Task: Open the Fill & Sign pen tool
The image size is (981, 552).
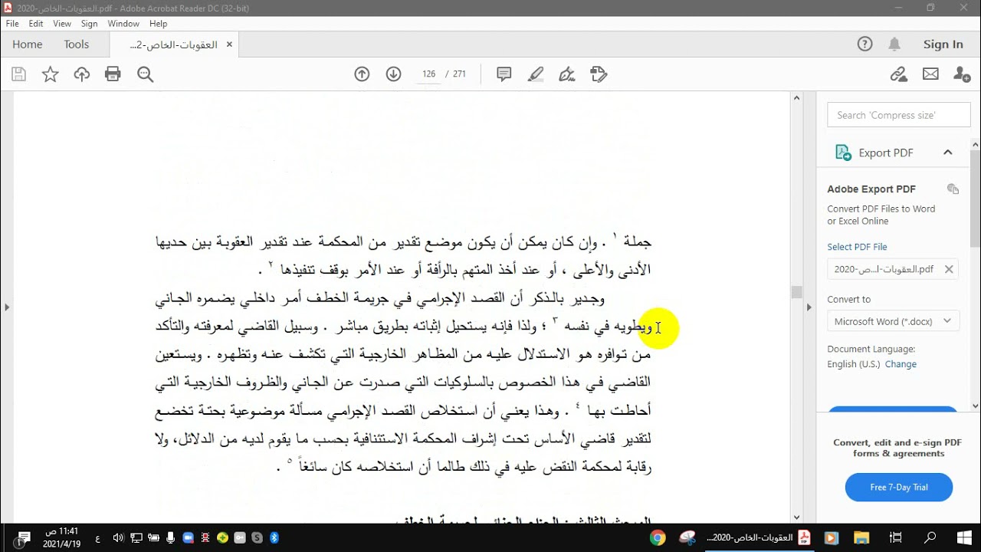Action: tap(567, 74)
